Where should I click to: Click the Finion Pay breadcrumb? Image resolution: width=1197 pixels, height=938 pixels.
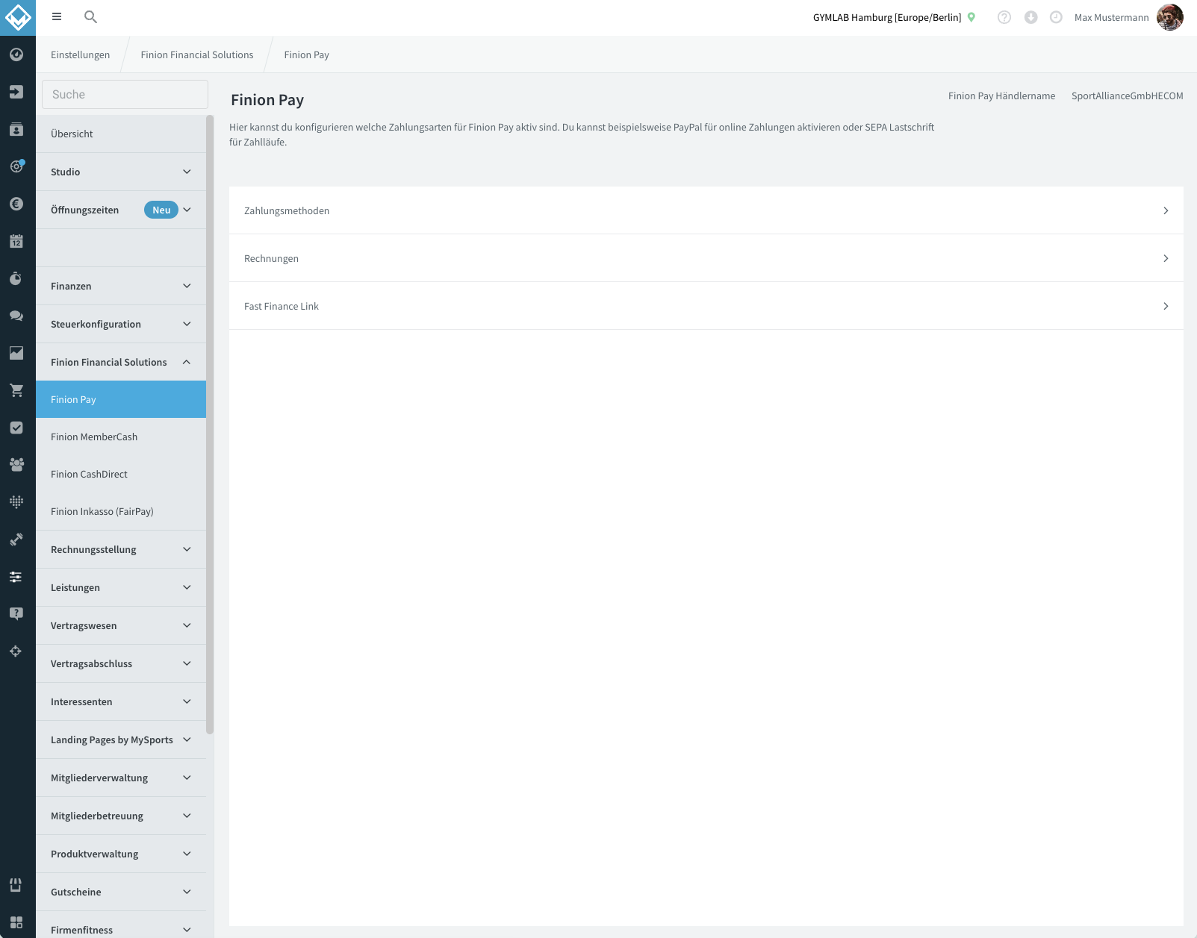pyautogui.click(x=306, y=54)
